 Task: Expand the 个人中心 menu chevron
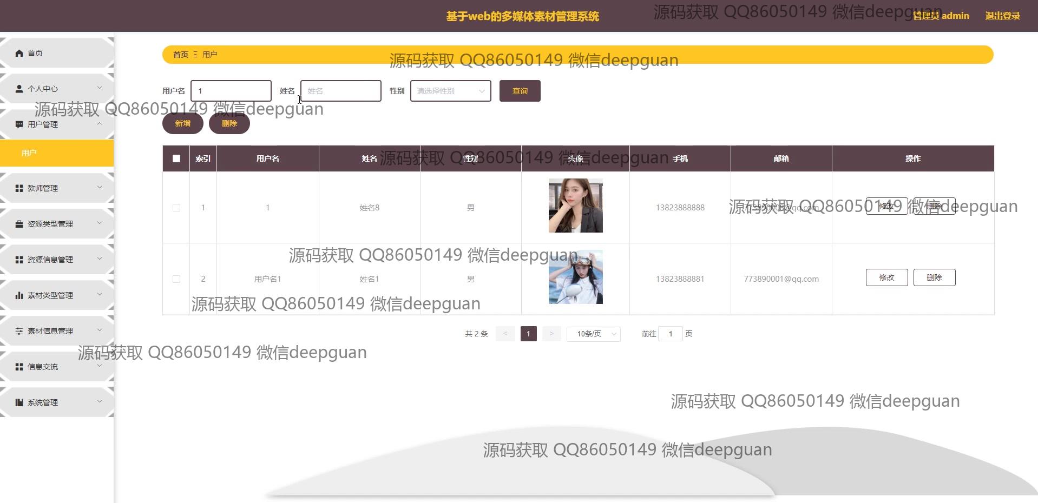(x=100, y=88)
